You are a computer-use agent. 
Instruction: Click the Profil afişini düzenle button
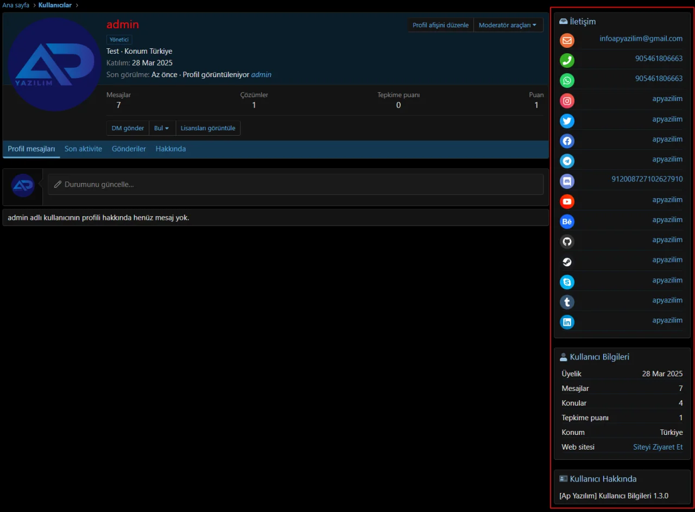tap(440, 25)
